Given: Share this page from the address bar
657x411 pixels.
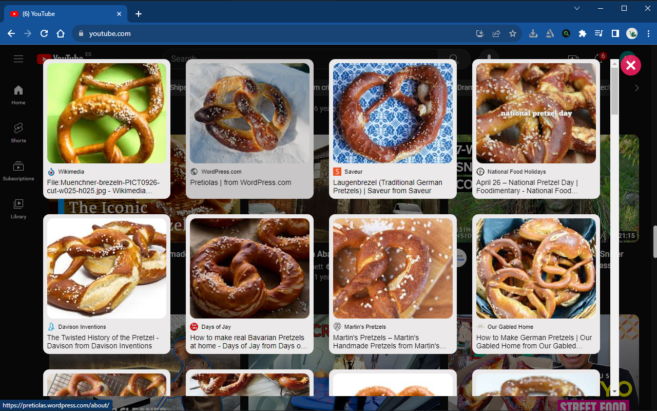Looking at the screenshot, I should click(x=496, y=33).
